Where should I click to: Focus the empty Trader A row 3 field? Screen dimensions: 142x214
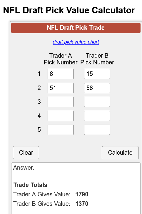click(61, 102)
